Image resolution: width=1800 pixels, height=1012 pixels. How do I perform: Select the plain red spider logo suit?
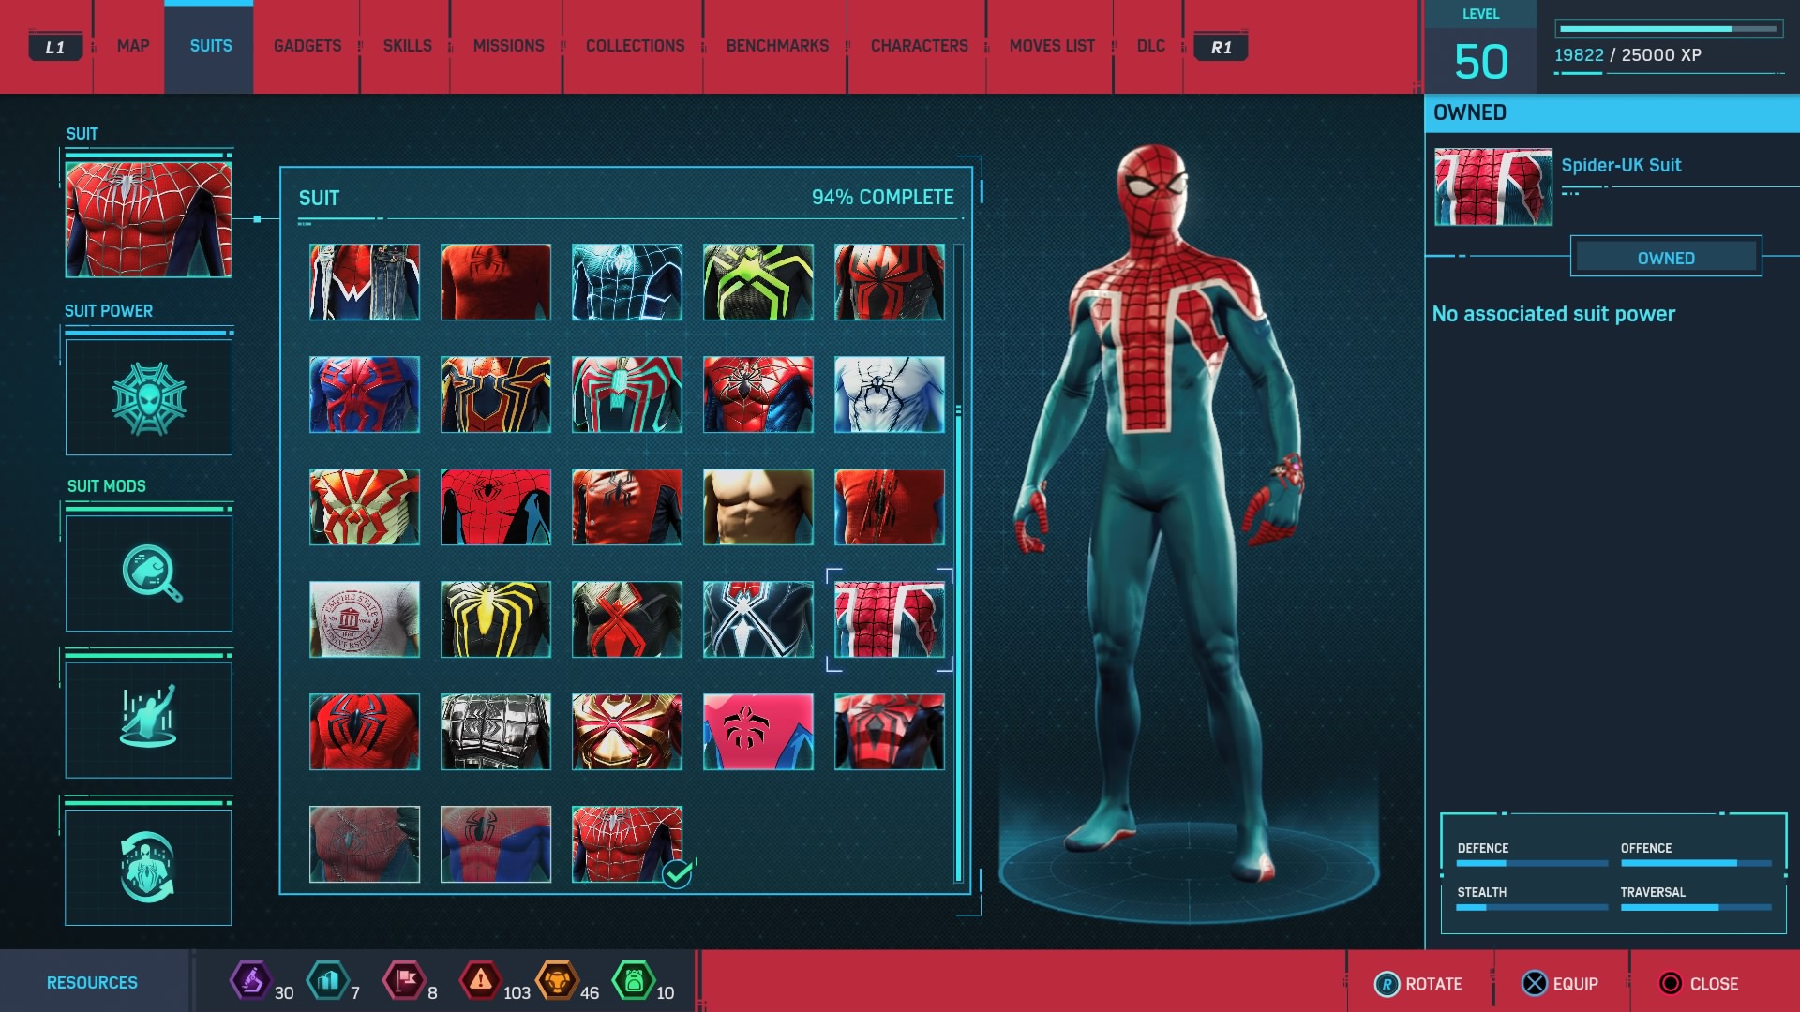click(x=496, y=282)
